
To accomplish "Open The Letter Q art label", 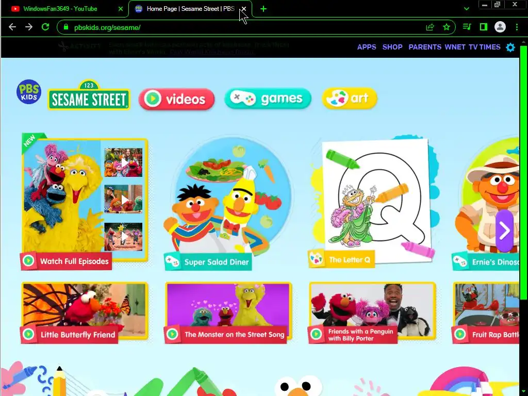I will click(341, 259).
